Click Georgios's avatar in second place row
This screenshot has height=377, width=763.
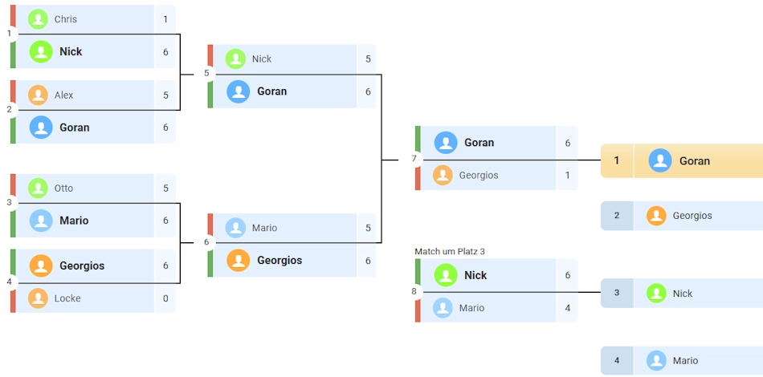(656, 216)
